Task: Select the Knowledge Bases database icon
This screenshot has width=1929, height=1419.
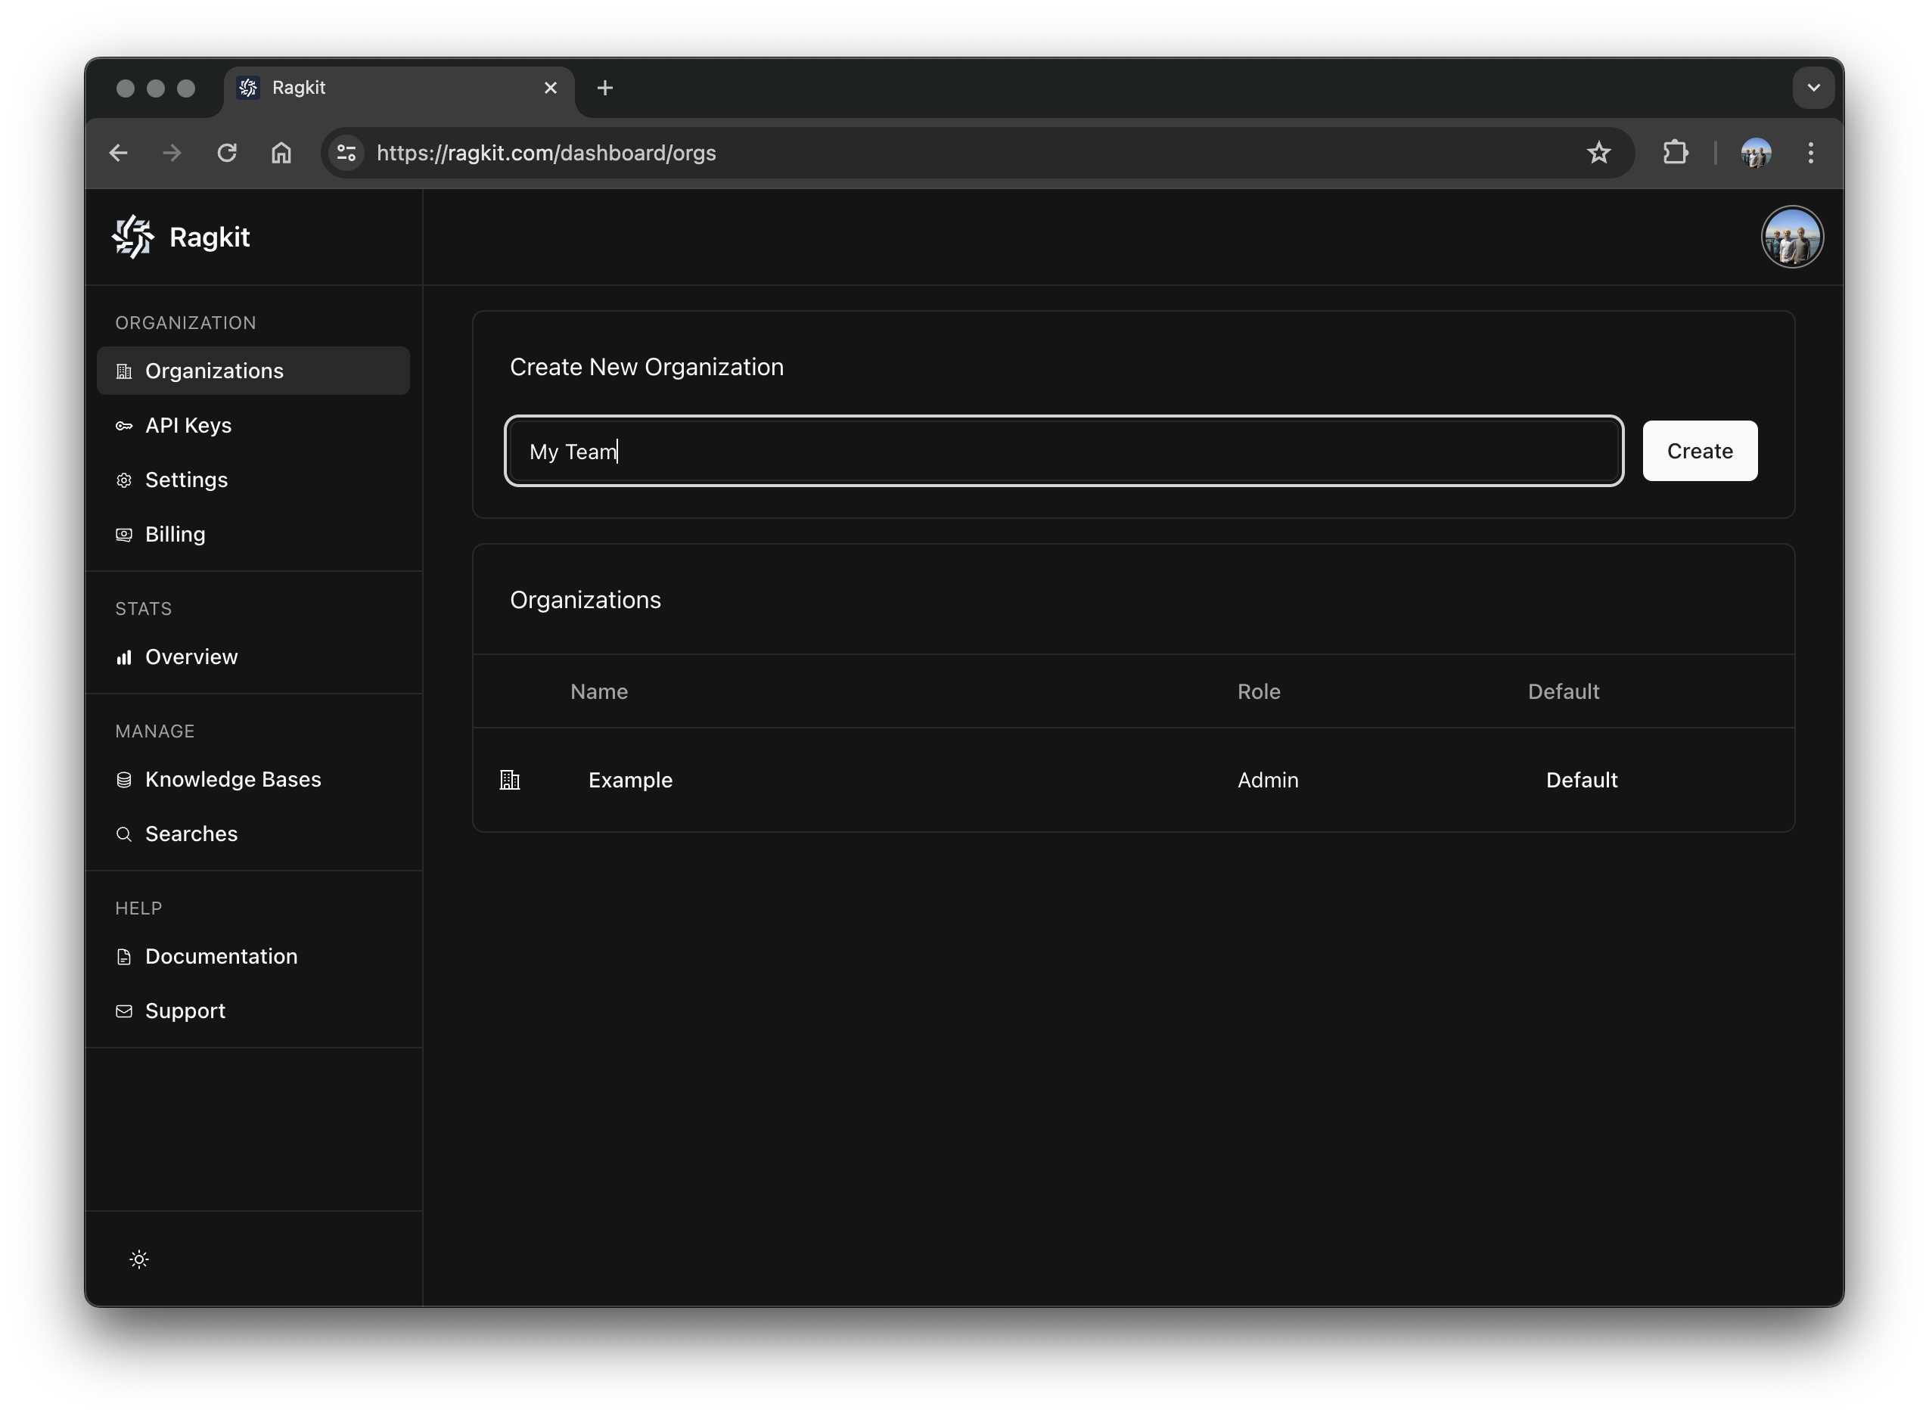Action: (125, 779)
